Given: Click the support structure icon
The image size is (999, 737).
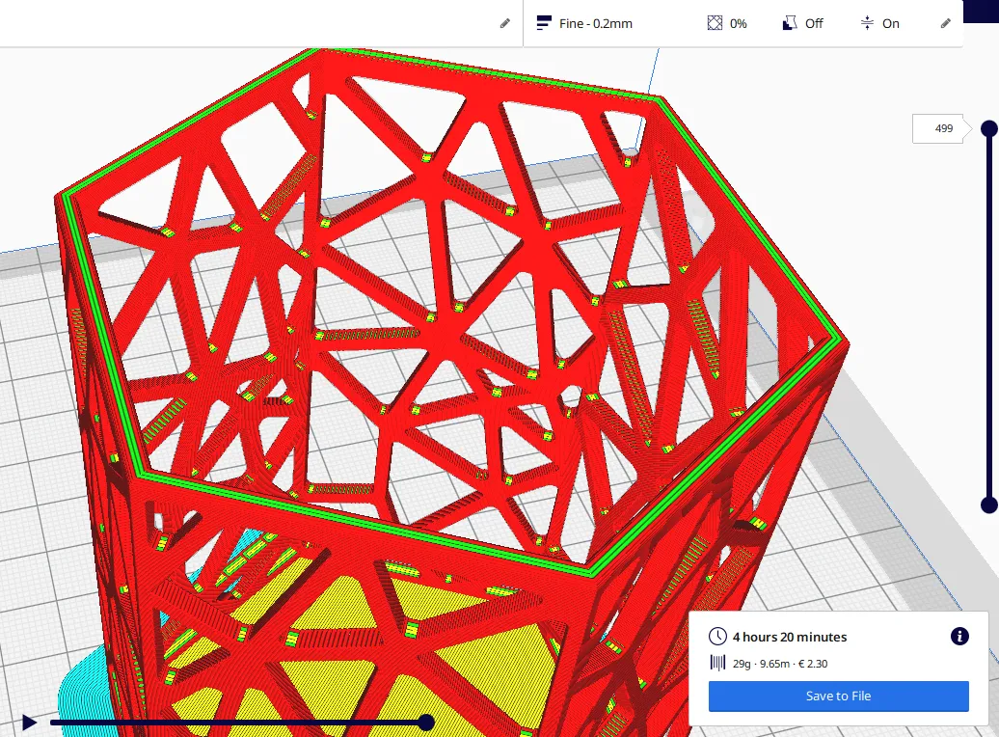Looking at the screenshot, I should [x=791, y=23].
